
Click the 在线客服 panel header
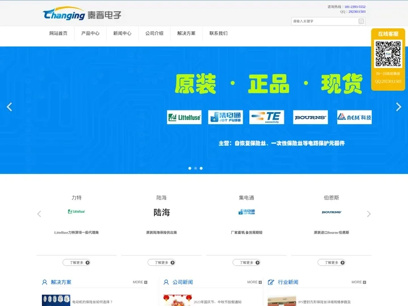pos(388,34)
